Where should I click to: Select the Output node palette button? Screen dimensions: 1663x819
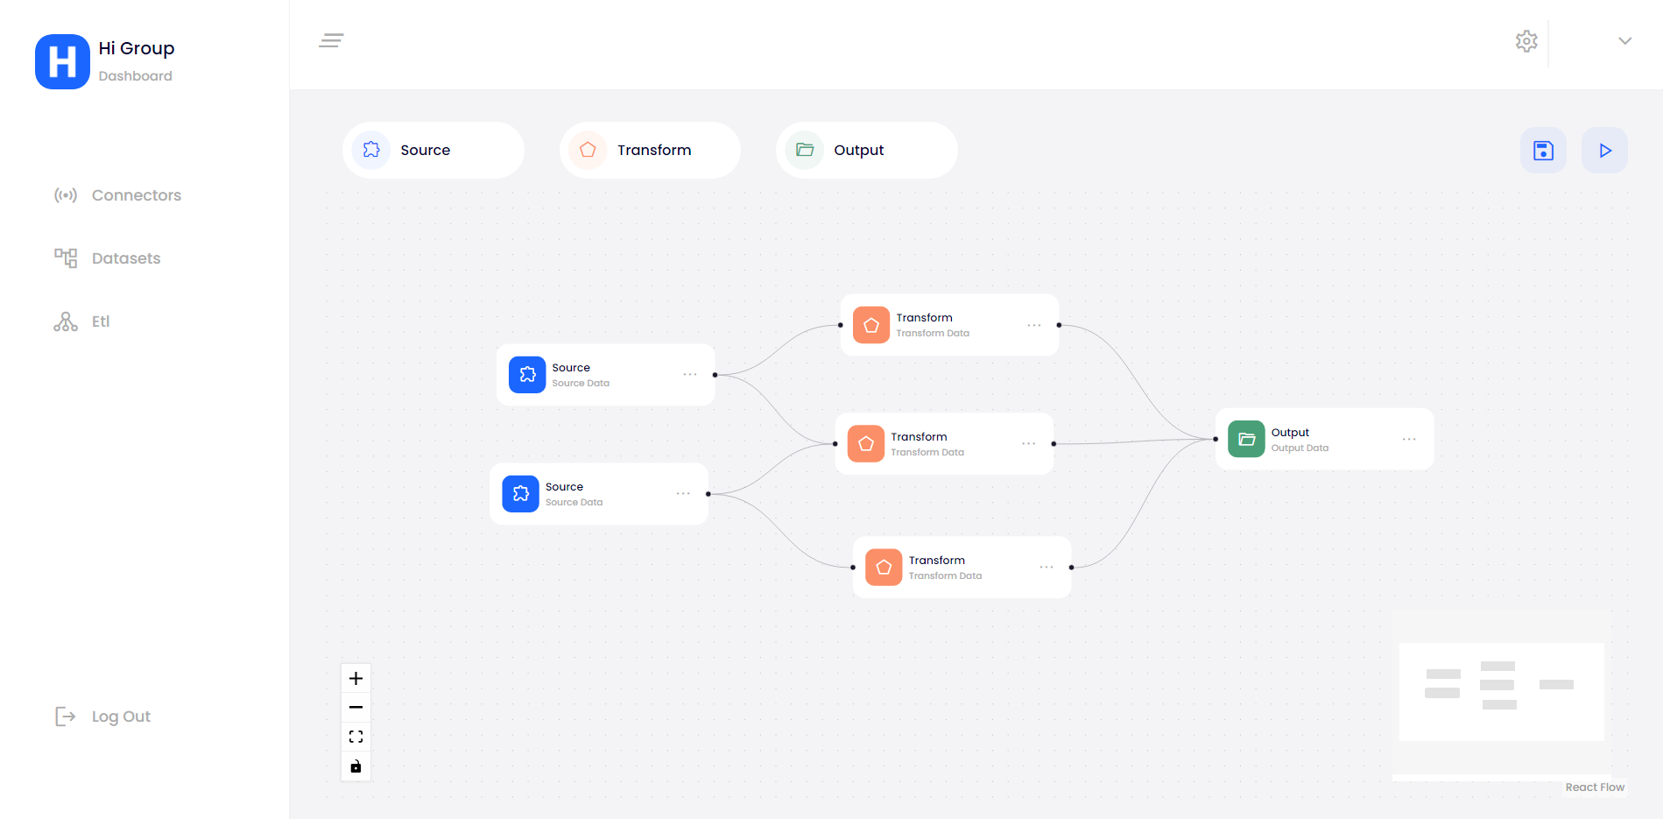pyautogui.click(x=867, y=150)
